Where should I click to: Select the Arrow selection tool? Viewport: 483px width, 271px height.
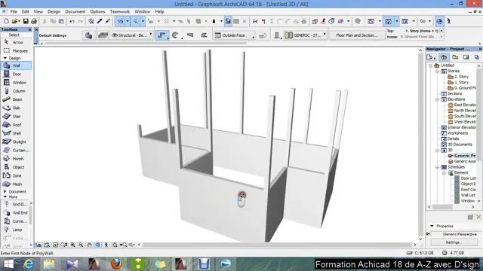coord(16,42)
